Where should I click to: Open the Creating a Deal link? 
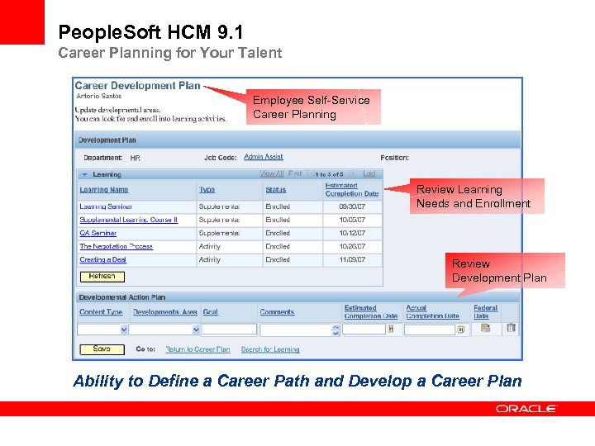click(102, 260)
